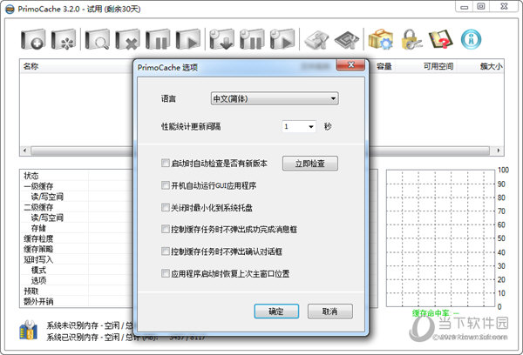Select the 二级缓存 row
523x355 pixels.
point(77,207)
